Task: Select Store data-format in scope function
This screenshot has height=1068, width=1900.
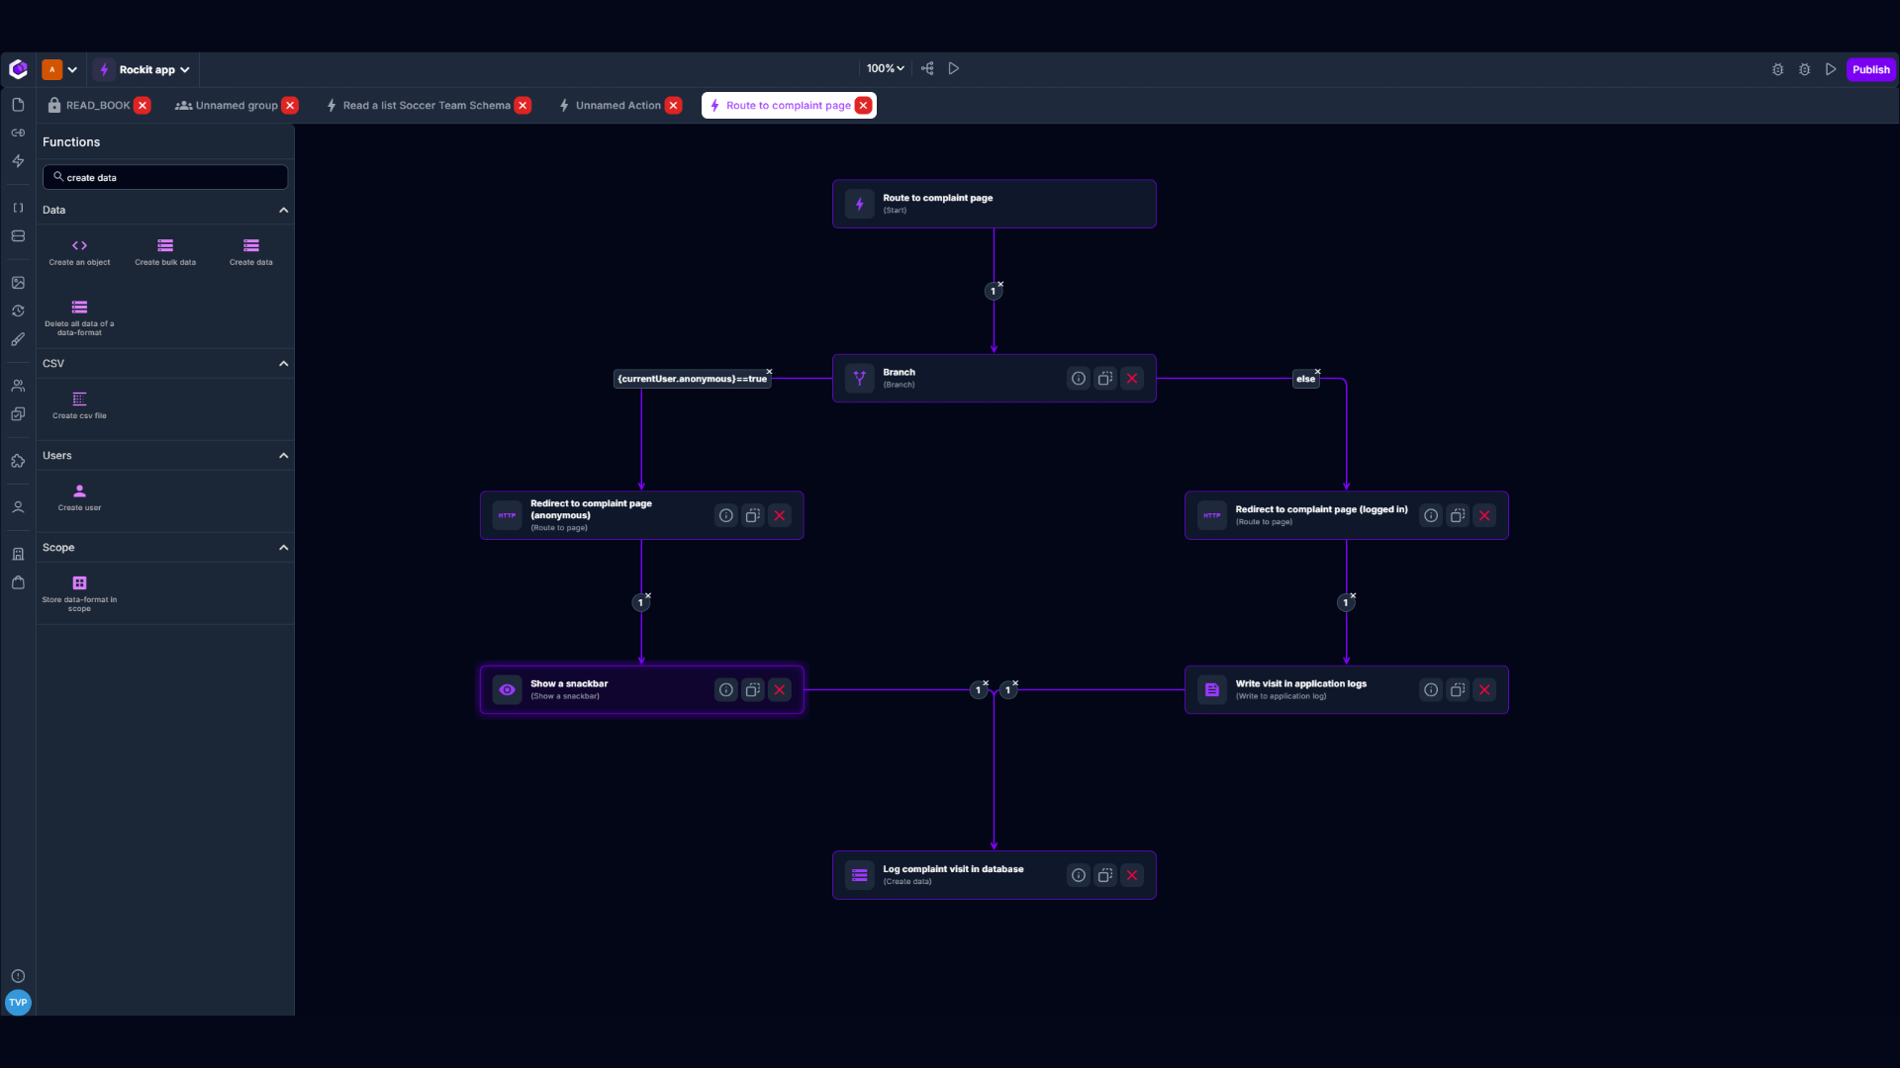Action: click(x=79, y=589)
